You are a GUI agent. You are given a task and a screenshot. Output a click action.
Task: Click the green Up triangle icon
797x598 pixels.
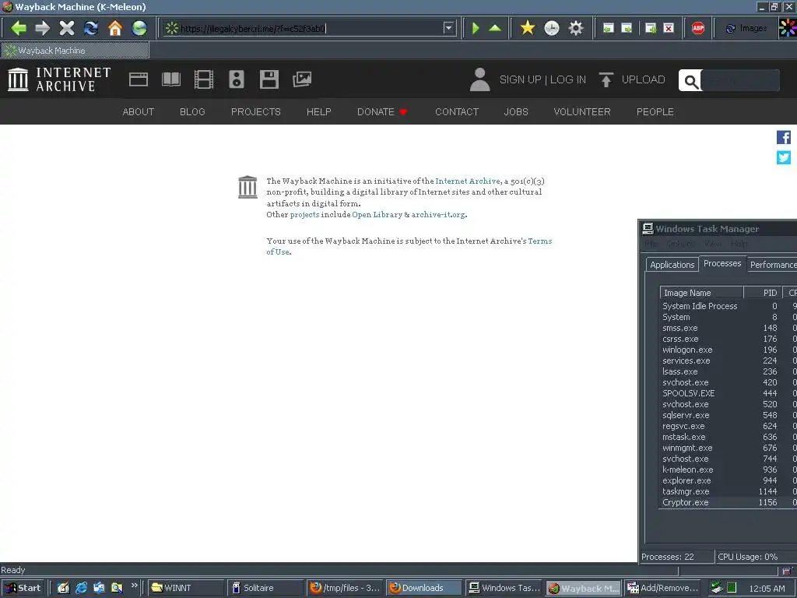(495, 28)
